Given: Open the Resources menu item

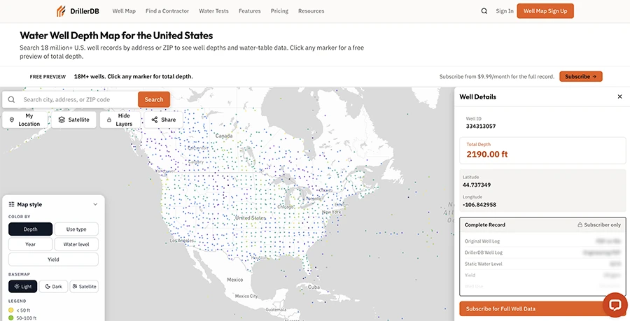Looking at the screenshot, I should [x=311, y=11].
